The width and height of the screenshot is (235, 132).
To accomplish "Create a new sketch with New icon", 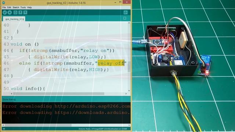I will (x=15, y=12).
